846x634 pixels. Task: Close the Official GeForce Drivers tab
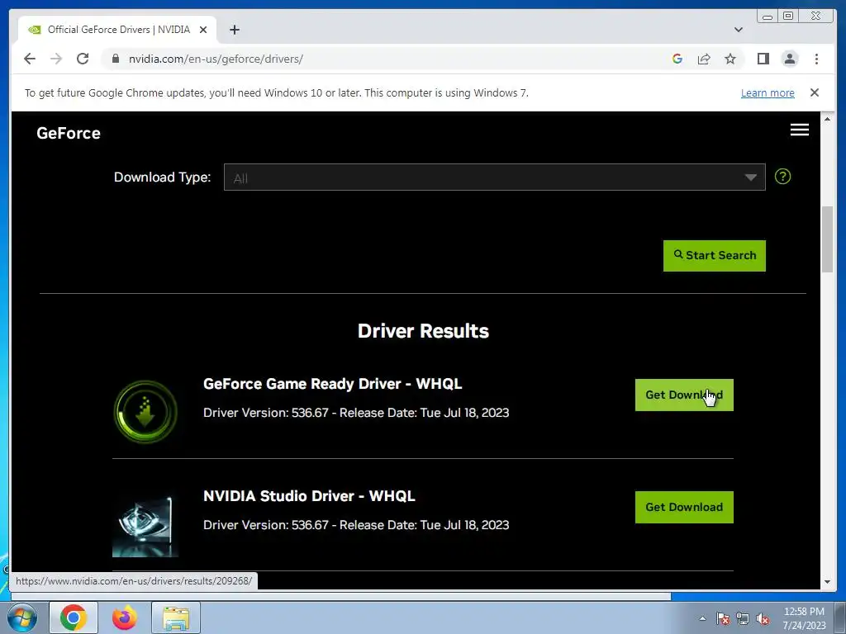(x=203, y=30)
